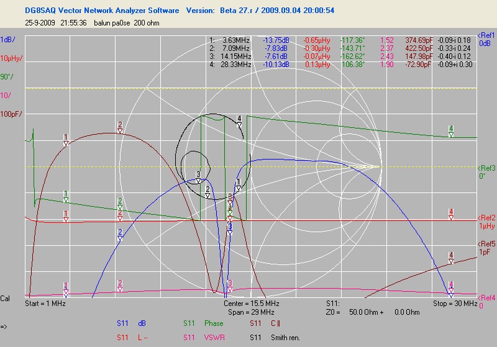Select green marker 4 on the phase trace
The width and height of the screenshot is (497, 347).
(x=451, y=132)
